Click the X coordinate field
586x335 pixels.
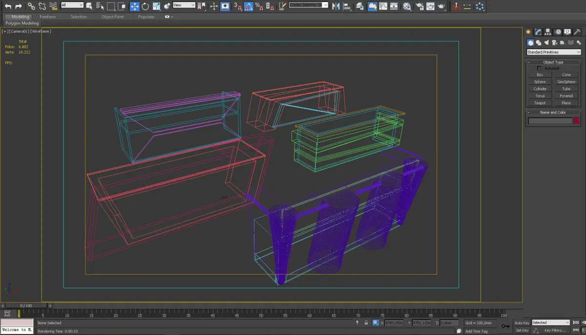[394, 323]
